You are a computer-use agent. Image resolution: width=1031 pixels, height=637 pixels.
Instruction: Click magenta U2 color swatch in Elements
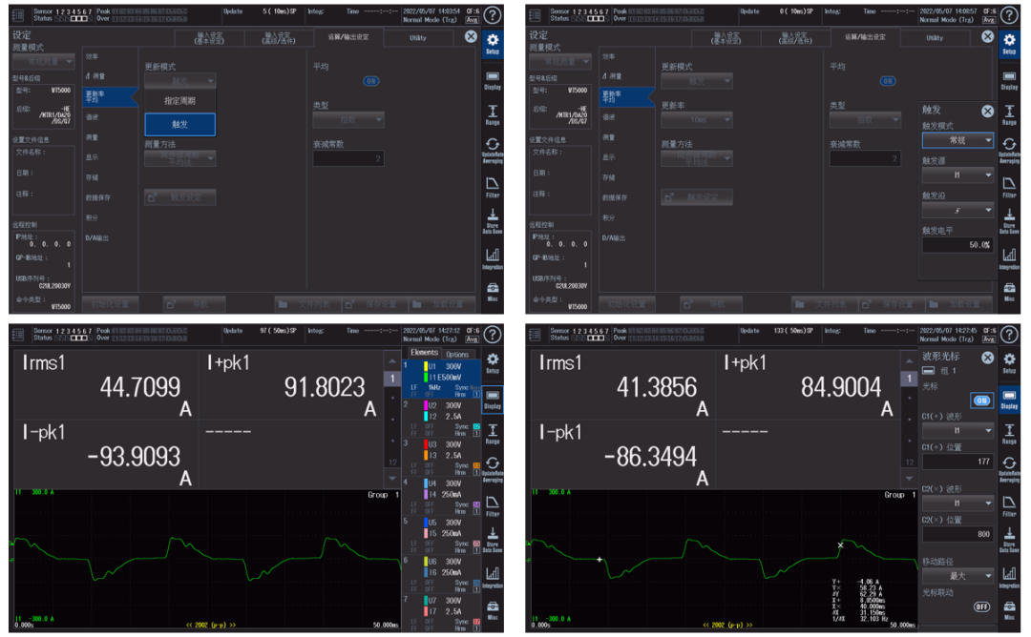[426, 406]
